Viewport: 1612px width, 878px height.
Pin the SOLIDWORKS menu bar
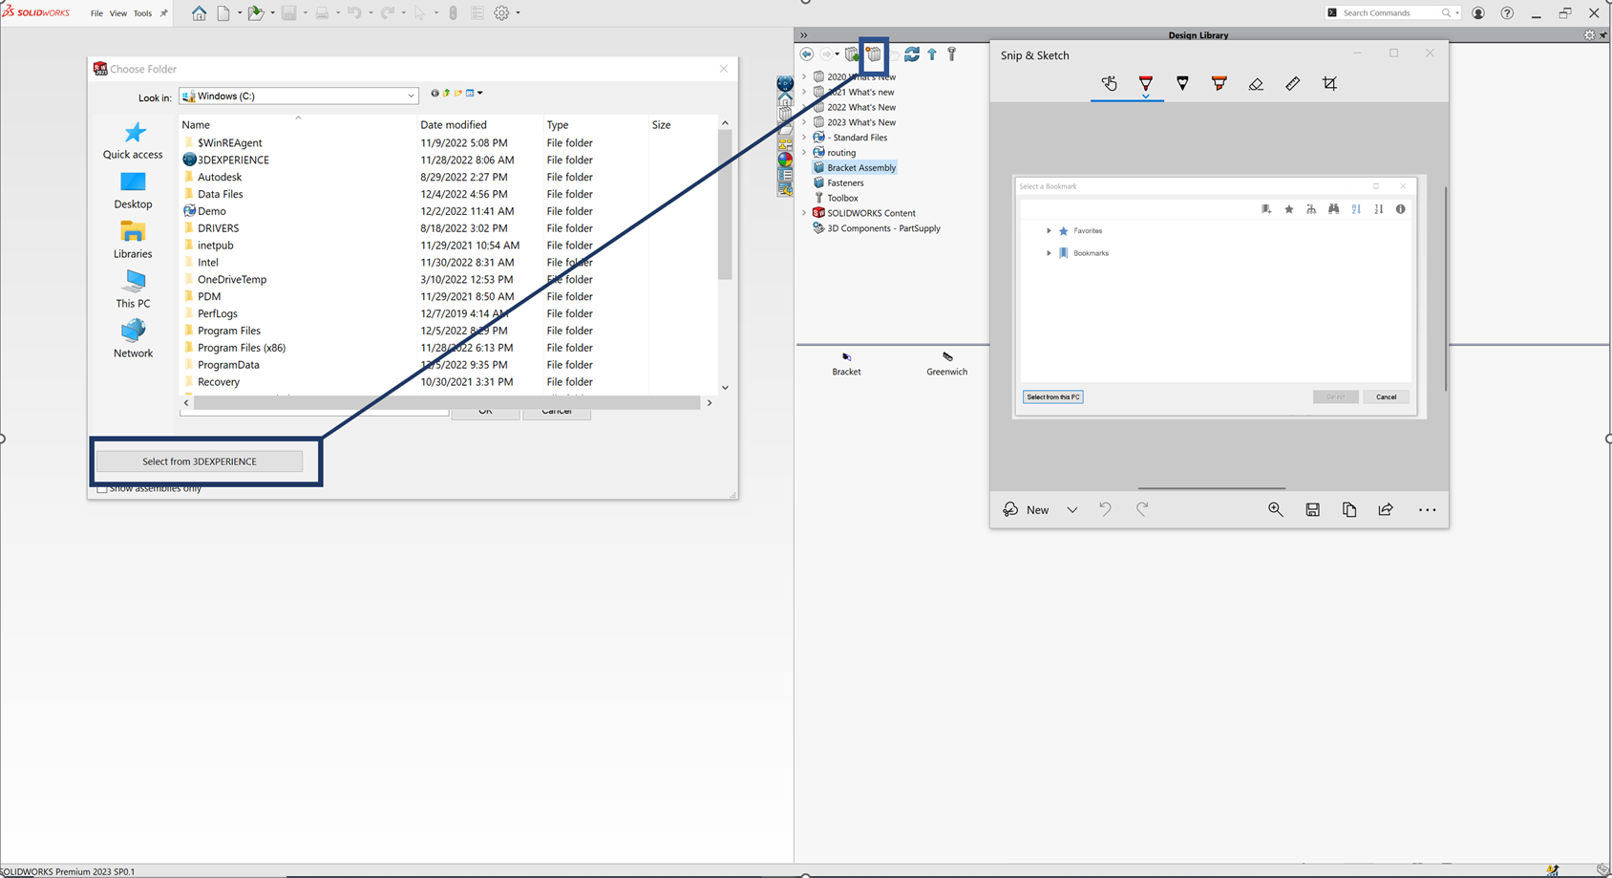pos(163,13)
